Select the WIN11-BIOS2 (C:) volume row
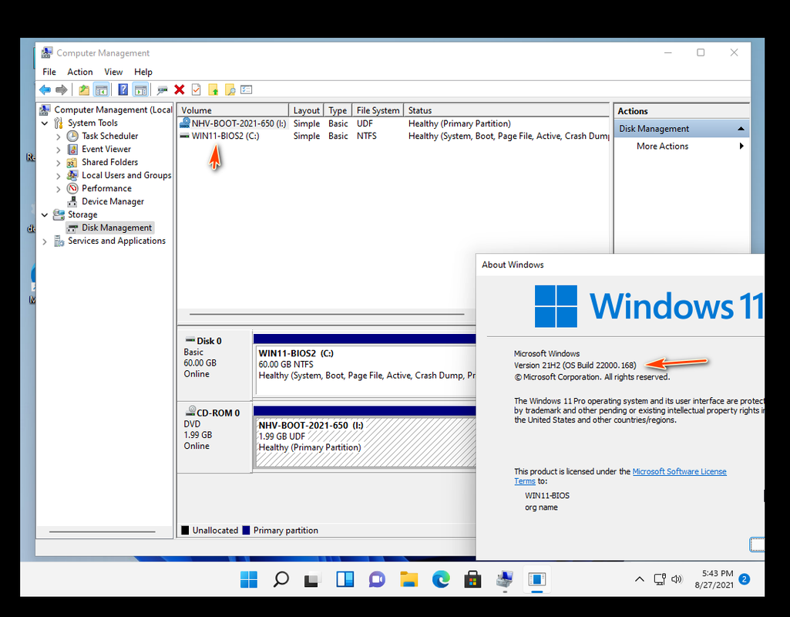The height and width of the screenshot is (617, 790). coord(393,136)
